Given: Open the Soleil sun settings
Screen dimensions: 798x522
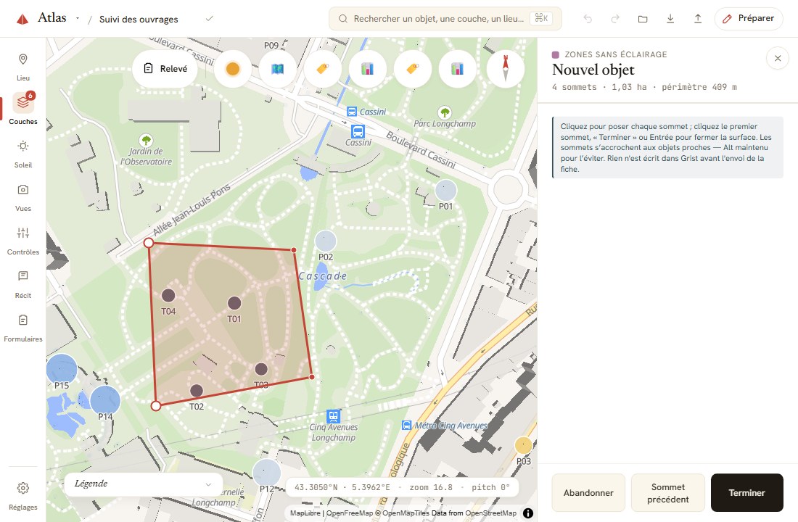Looking at the screenshot, I should 23,154.
